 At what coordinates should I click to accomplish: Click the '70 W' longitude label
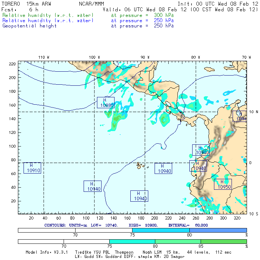246,57
